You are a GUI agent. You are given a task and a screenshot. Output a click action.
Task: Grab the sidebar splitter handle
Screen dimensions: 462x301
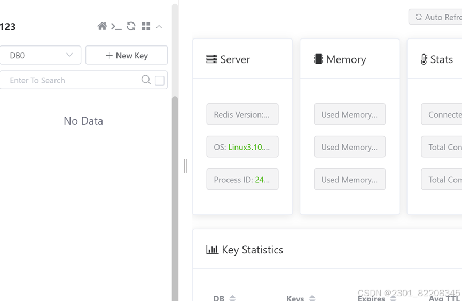point(185,166)
